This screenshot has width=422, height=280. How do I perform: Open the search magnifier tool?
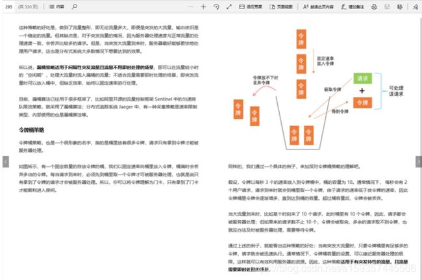coord(75,6)
